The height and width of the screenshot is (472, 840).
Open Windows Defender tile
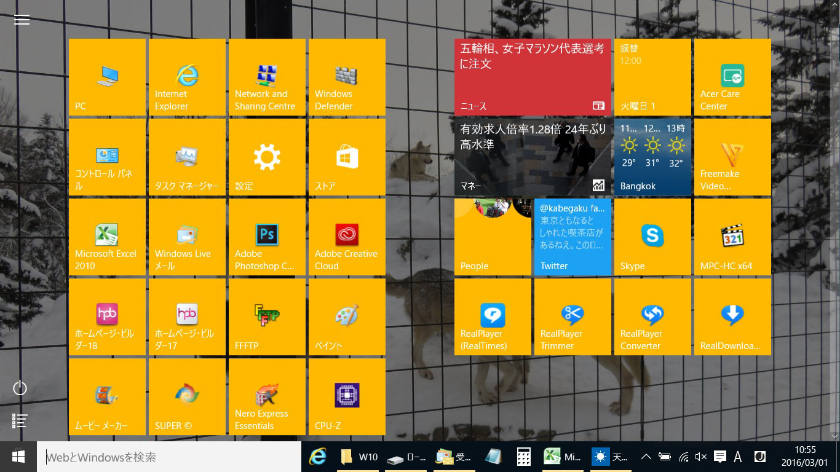[x=347, y=77]
